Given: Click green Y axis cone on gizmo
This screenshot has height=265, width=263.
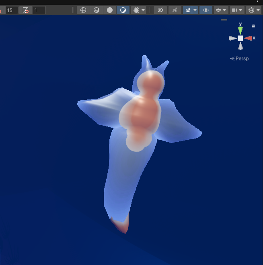Looking at the screenshot, I should [x=240, y=30].
